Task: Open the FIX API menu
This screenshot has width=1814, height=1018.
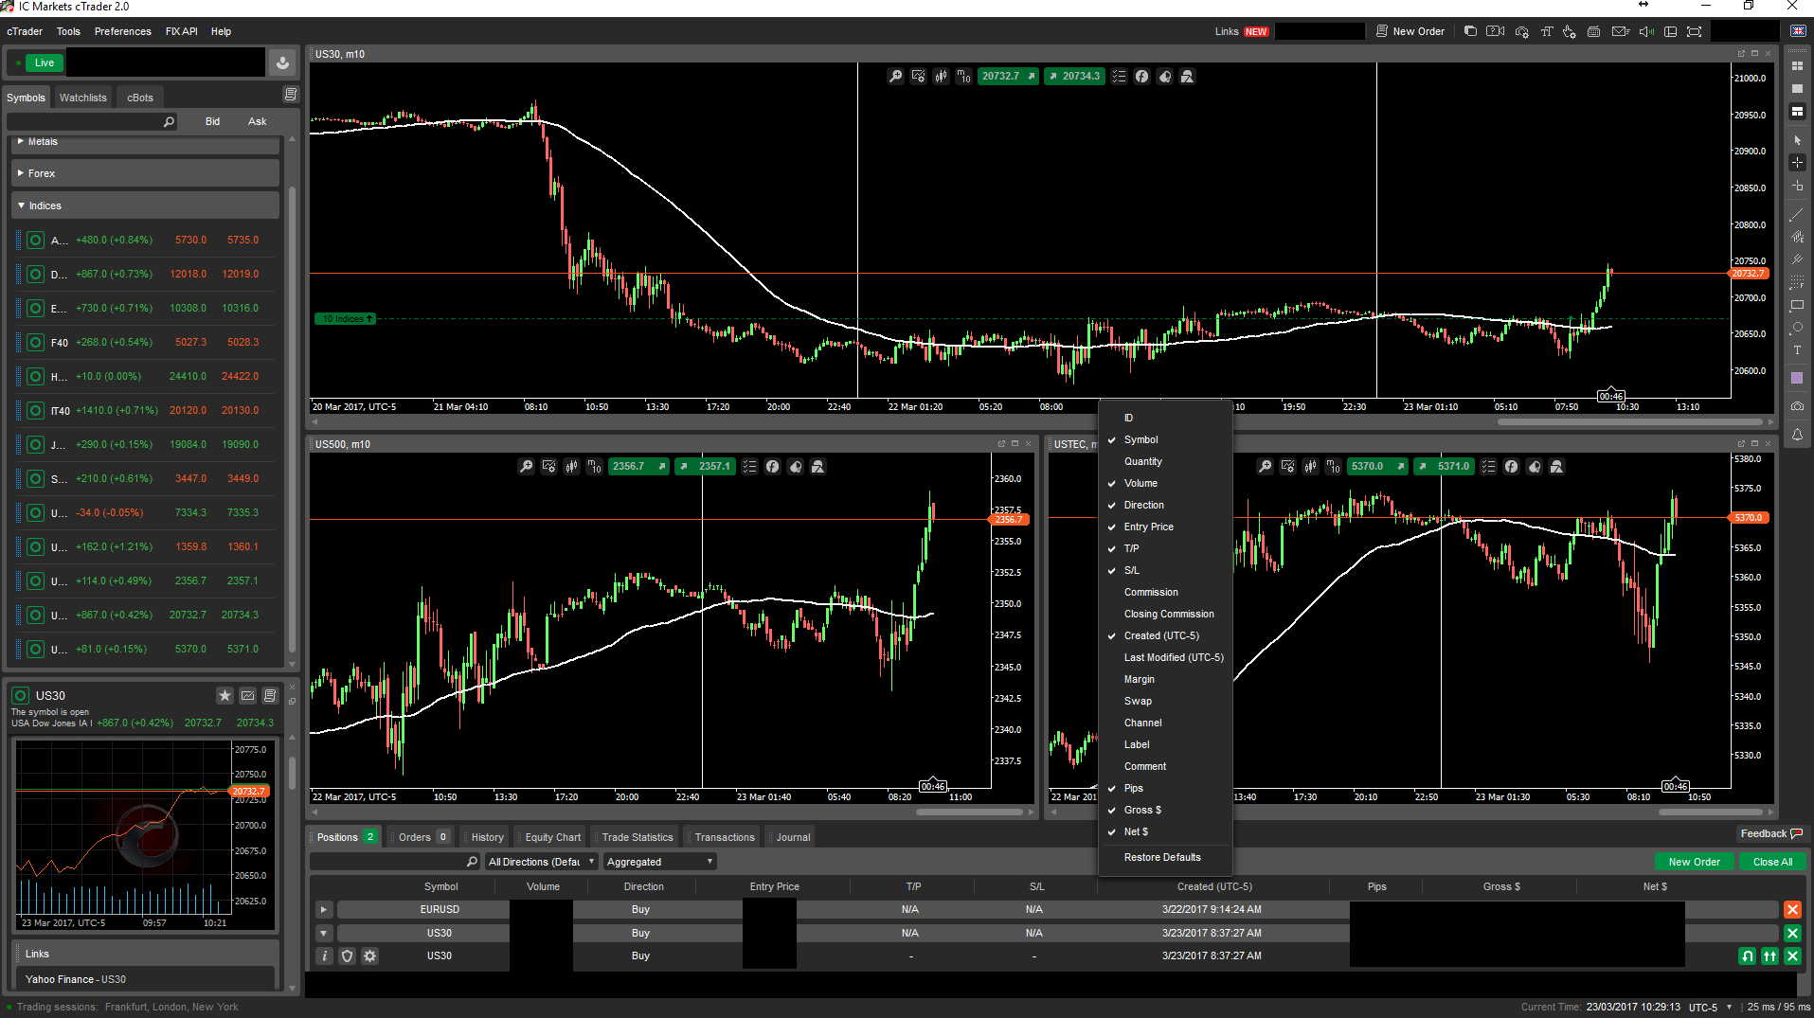Action: (181, 31)
